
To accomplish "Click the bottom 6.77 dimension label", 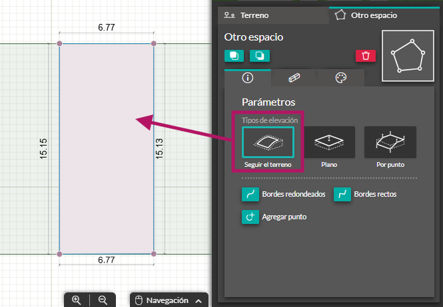I will (107, 260).
